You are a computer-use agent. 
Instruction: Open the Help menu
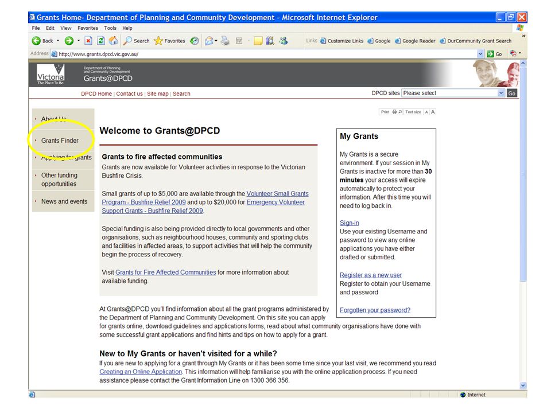(127, 28)
